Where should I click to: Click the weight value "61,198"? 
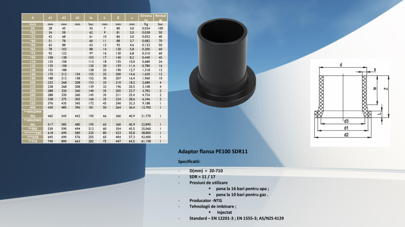(x=146, y=141)
